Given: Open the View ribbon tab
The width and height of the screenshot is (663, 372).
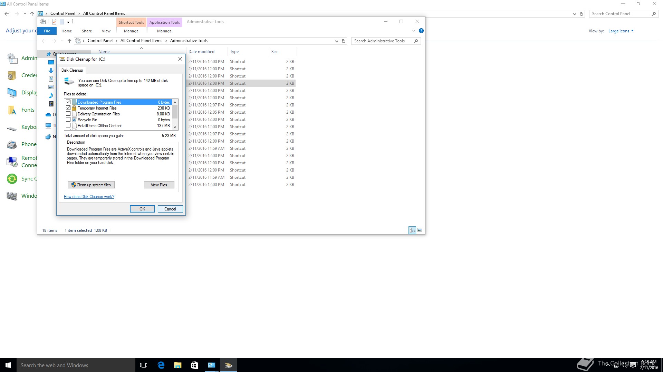Looking at the screenshot, I should coord(106,31).
